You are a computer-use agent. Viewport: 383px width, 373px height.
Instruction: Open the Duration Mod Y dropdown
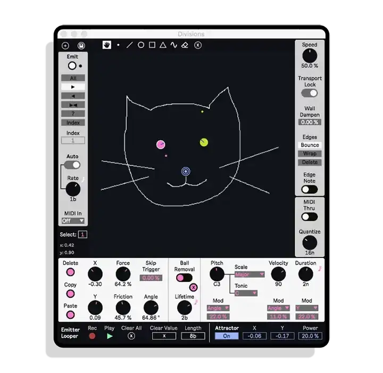click(307, 308)
